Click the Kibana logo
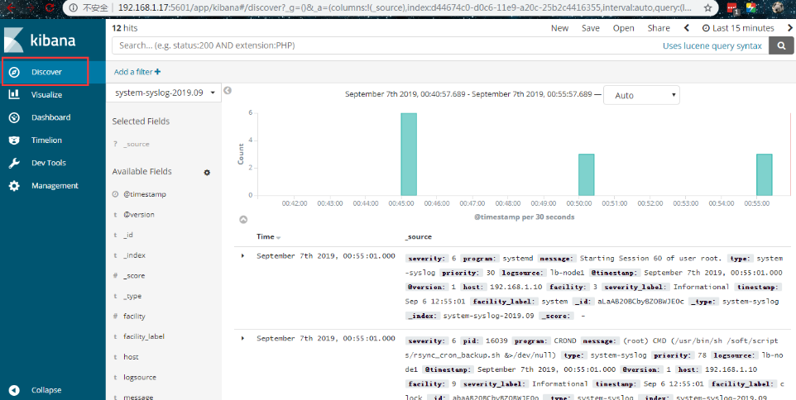The height and width of the screenshot is (400, 796). pos(40,40)
